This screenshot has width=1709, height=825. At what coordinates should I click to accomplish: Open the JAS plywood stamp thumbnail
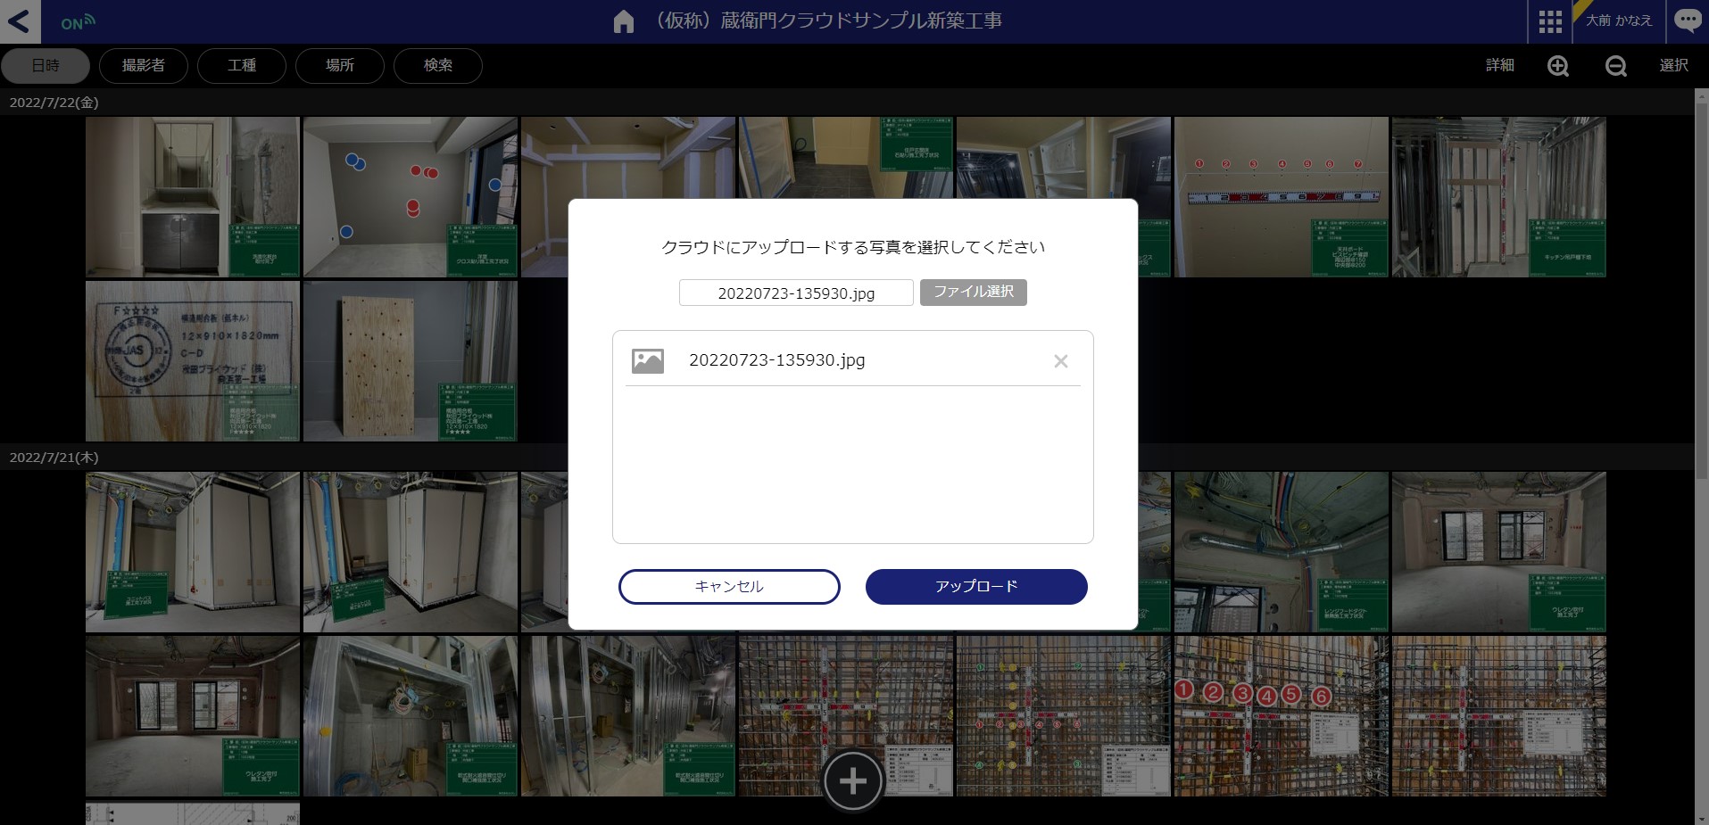pos(193,361)
